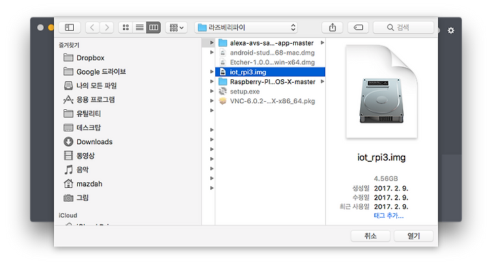Click the 4.56GB file size text

[385, 179]
